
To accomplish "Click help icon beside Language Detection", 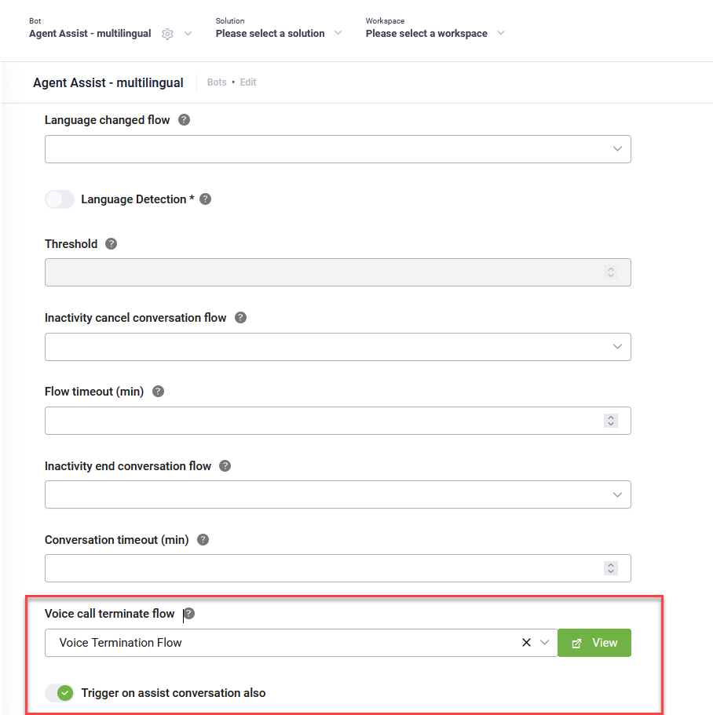I will point(205,199).
